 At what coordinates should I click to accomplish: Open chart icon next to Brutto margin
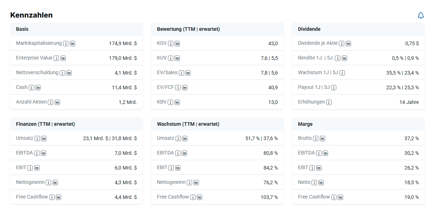(323, 138)
